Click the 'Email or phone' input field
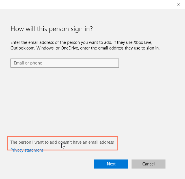This screenshot has height=179, width=185. (64, 63)
